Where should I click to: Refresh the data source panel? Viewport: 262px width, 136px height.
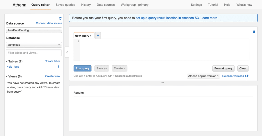click(x=60, y=18)
